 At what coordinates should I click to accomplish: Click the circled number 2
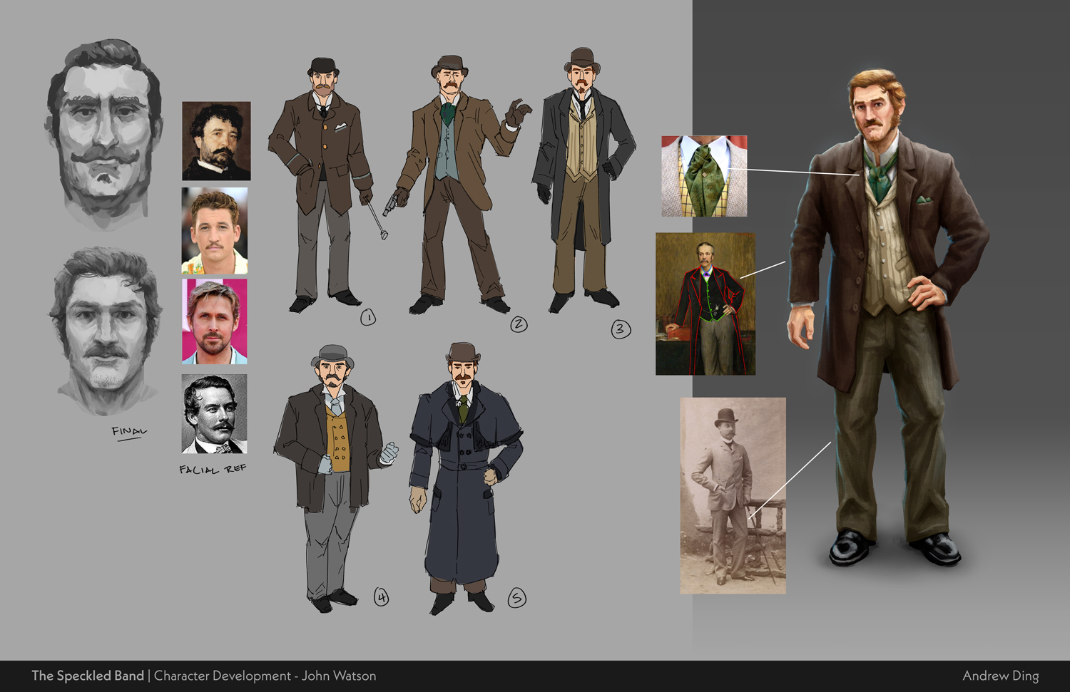coord(519,325)
